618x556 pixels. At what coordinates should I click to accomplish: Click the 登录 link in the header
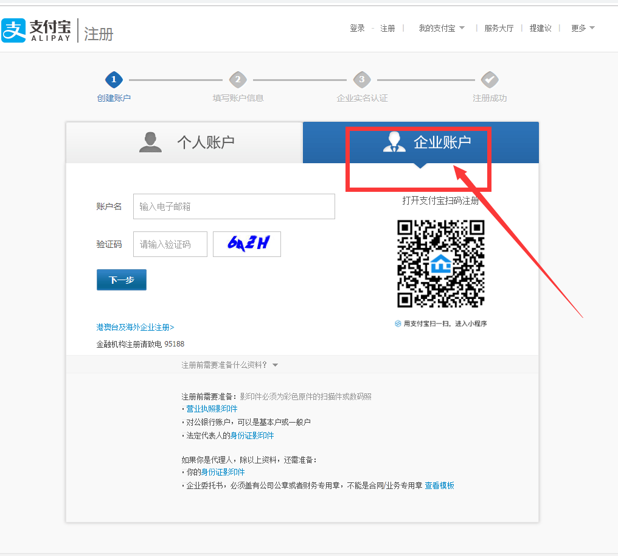(x=357, y=28)
